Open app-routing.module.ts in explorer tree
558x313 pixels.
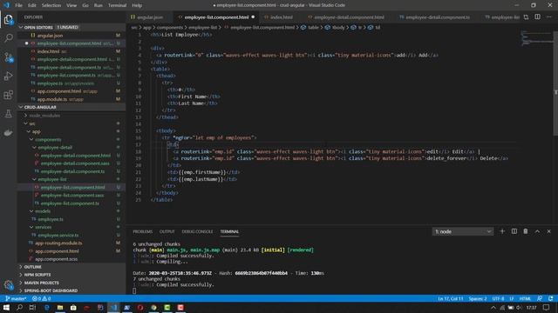click(58, 243)
